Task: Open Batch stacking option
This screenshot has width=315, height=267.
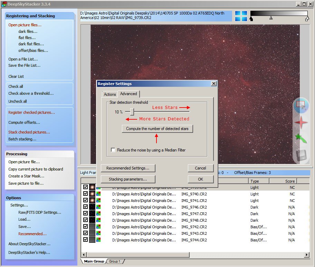Action: click(x=22, y=139)
